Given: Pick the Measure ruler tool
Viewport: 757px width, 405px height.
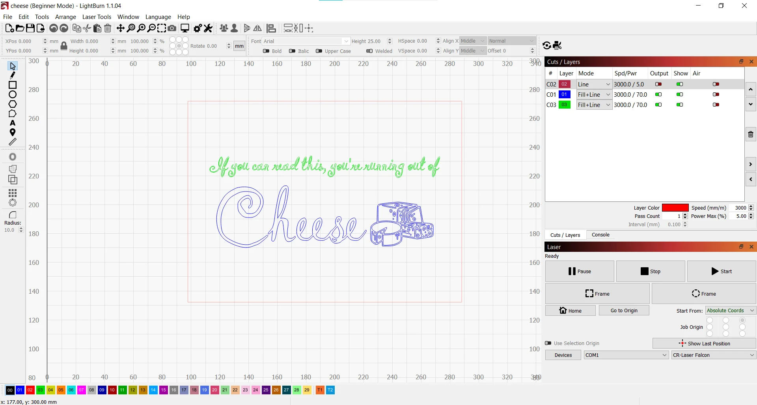Looking at the screenshot, I should [13, 142].
